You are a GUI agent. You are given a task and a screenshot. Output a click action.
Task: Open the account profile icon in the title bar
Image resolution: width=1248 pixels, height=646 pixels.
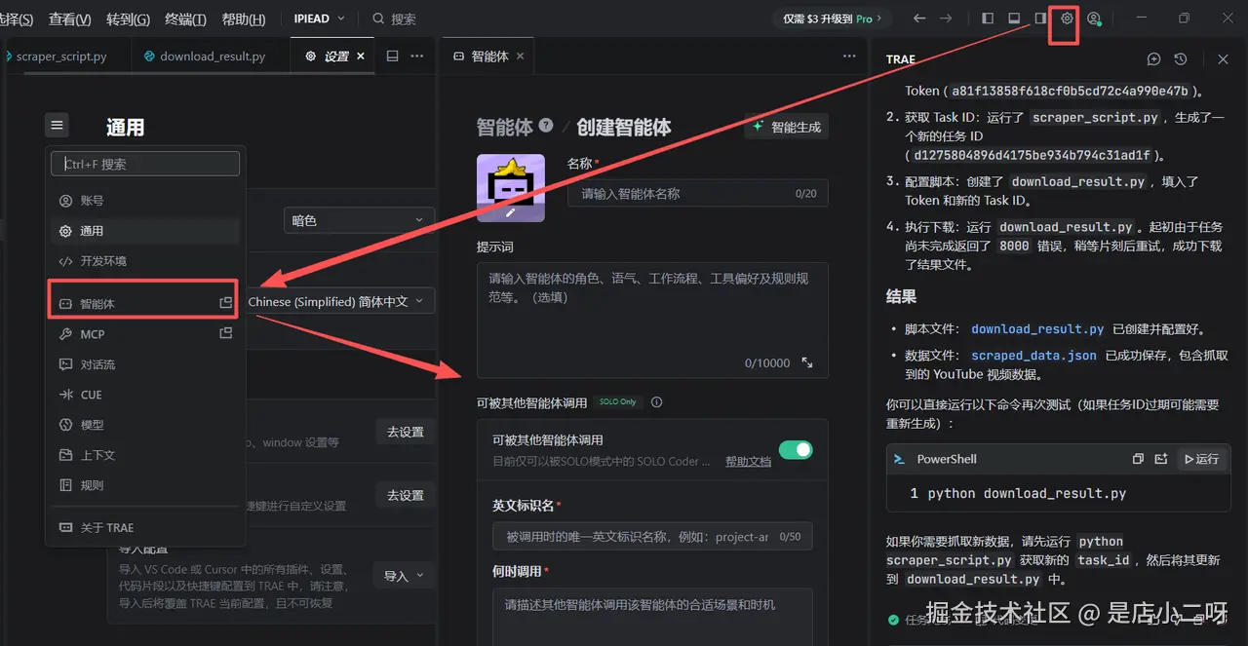(x=1094, y=19)
